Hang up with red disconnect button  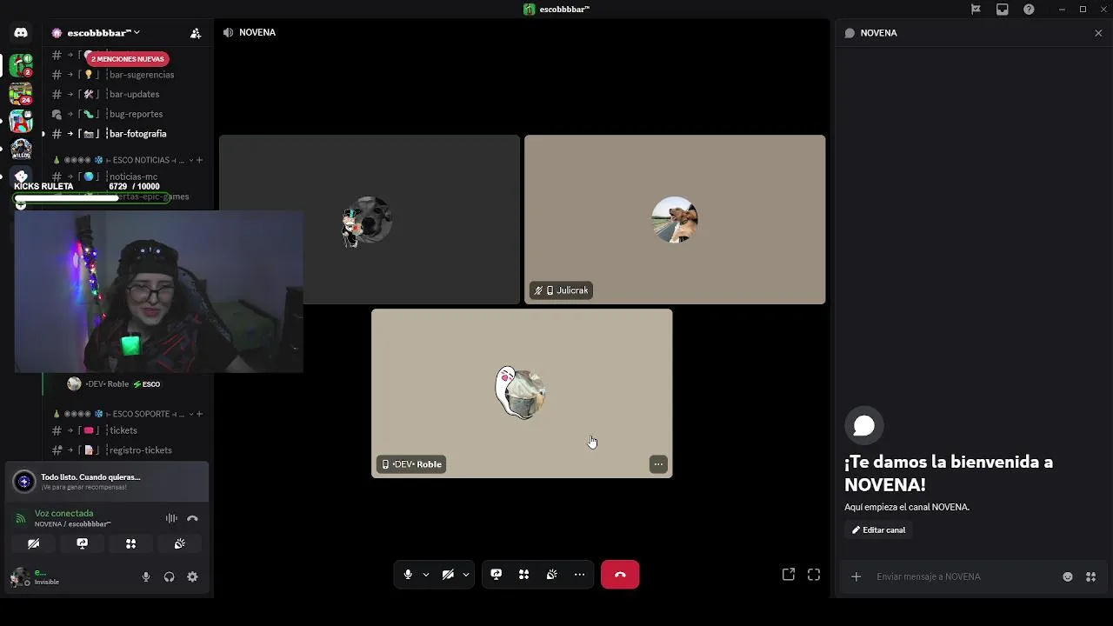620,575
